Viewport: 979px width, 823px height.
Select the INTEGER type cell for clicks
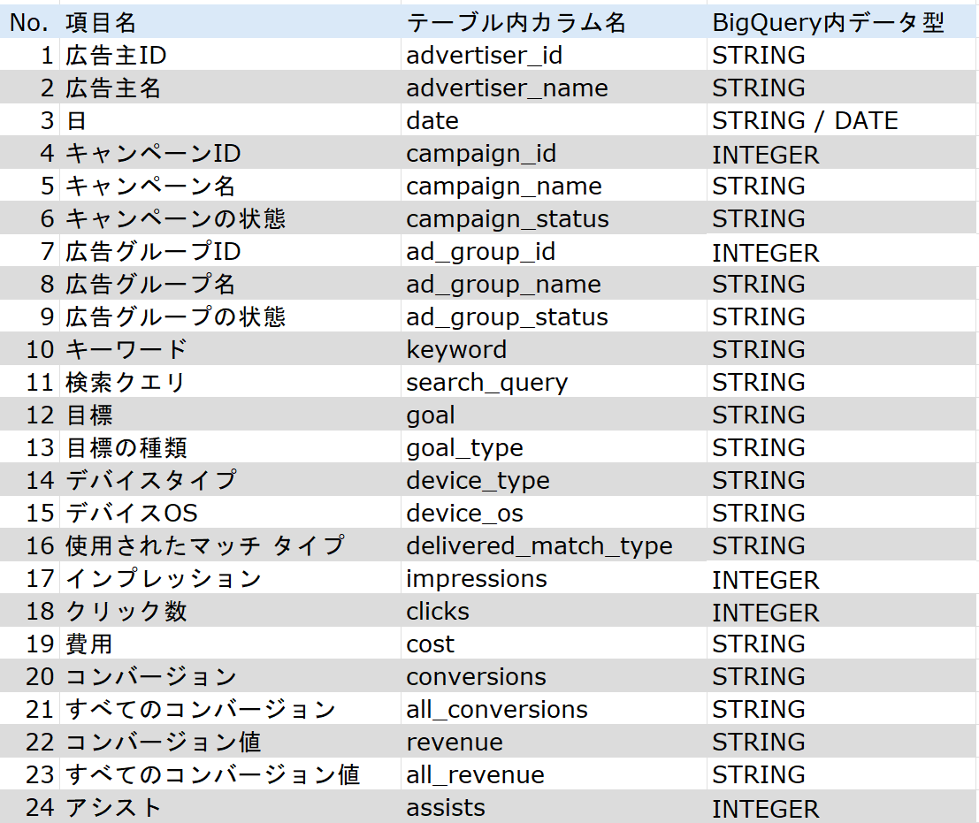[840, 611]
